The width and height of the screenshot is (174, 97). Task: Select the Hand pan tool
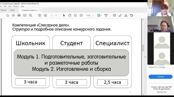coord(70,15)
